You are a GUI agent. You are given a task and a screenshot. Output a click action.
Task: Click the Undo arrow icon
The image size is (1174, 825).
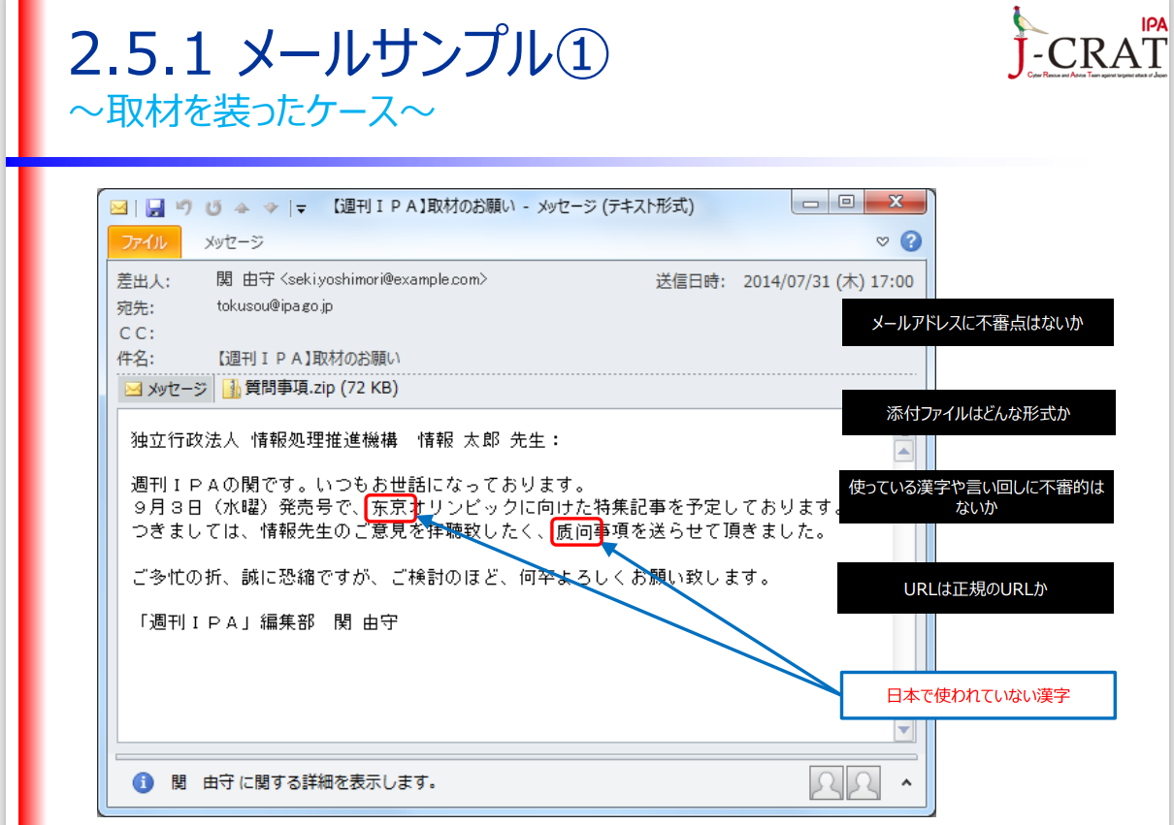coord(184,207)
